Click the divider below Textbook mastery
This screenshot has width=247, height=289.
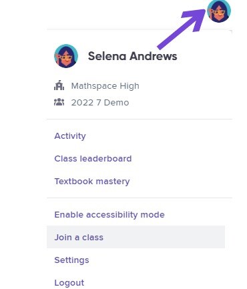tap(140, 198)
